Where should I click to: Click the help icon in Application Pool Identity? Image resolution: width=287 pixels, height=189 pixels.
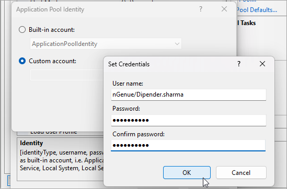(201, 9)
